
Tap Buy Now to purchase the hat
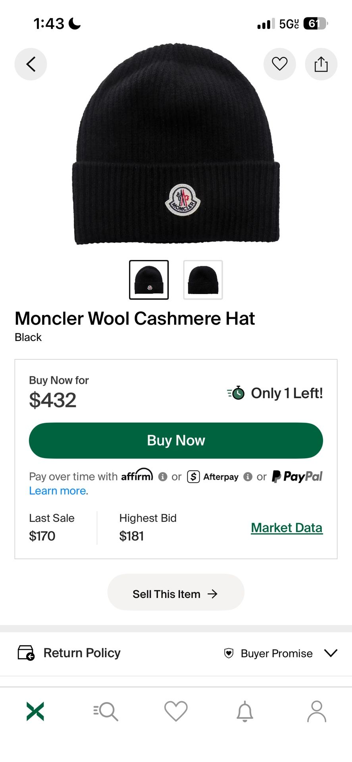176,440
